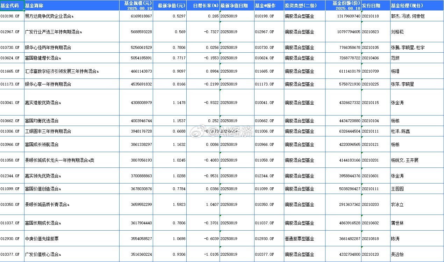The width and height of the screenshot is (444, 262).
Task: Click the 发行日期 column header
Action: [x=375, y=6]
